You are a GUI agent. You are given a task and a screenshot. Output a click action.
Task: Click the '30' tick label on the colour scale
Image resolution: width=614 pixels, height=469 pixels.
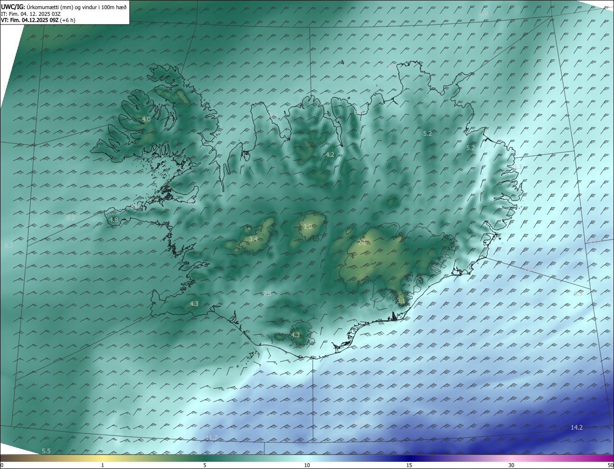tap(511, 465)
